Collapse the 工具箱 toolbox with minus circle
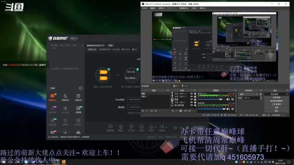Image resolution: width=294 pixels, height=165 pixels. (x=80, y=88)
